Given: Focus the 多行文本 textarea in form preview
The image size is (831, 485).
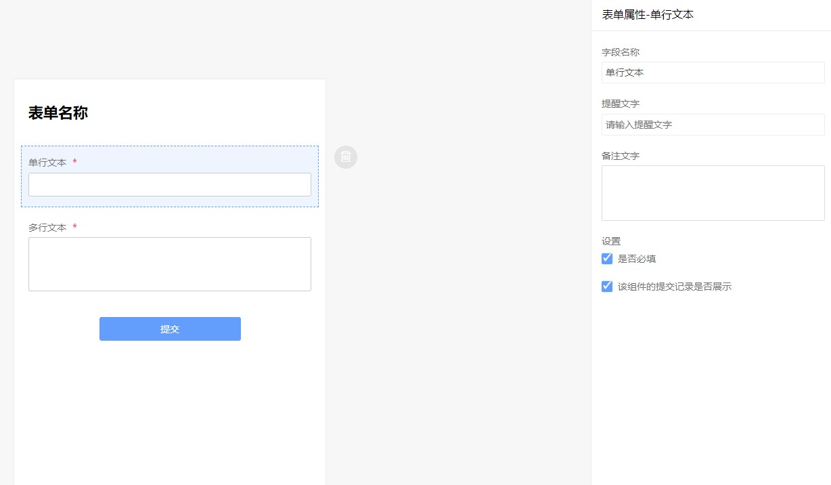Looking at the screenshot, I should pos(170,264).
